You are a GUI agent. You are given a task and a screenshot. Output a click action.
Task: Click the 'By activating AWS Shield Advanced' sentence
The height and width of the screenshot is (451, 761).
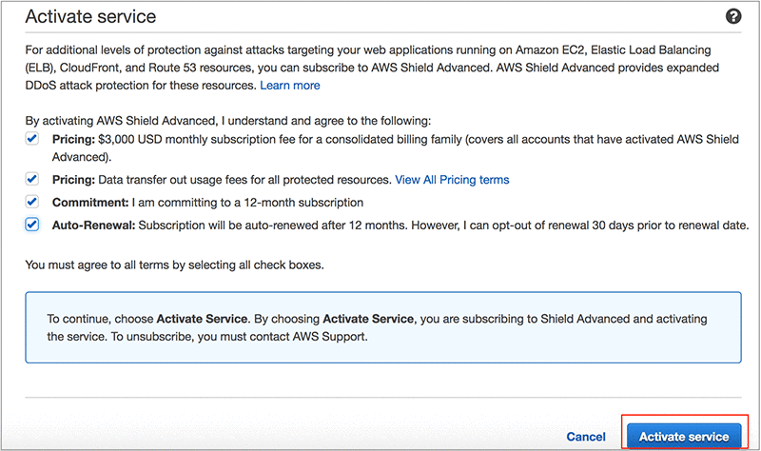(x=228, y=121)
